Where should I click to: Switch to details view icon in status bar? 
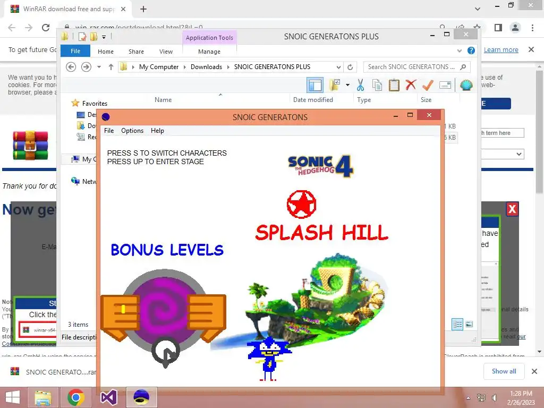click(x=457, y=325)
